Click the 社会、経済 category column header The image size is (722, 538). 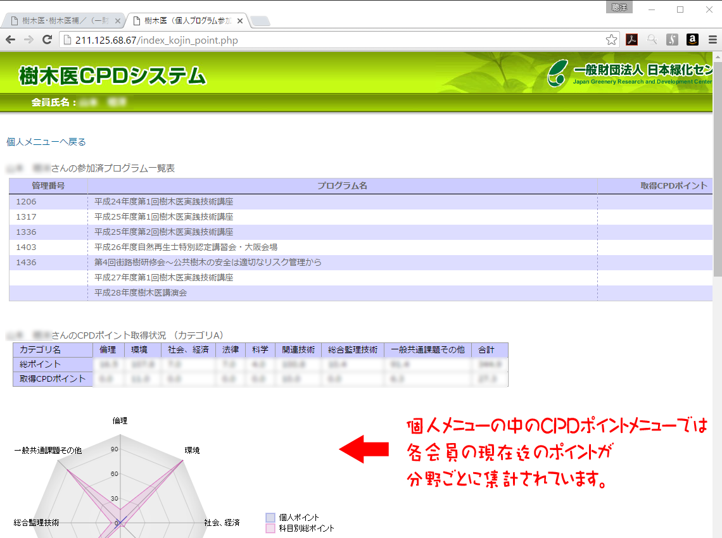[188, 350]
